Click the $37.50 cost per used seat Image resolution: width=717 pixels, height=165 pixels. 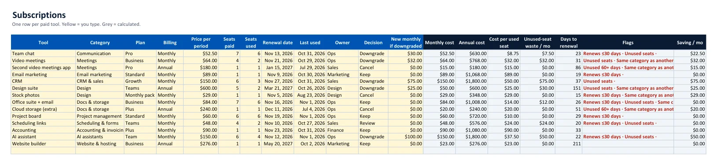pyautogui.click(x=504, y=137)
